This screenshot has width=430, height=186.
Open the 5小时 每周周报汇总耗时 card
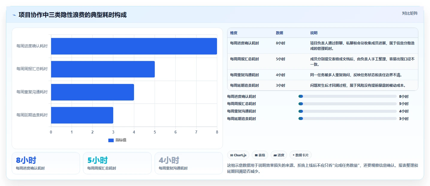(117, 163)
